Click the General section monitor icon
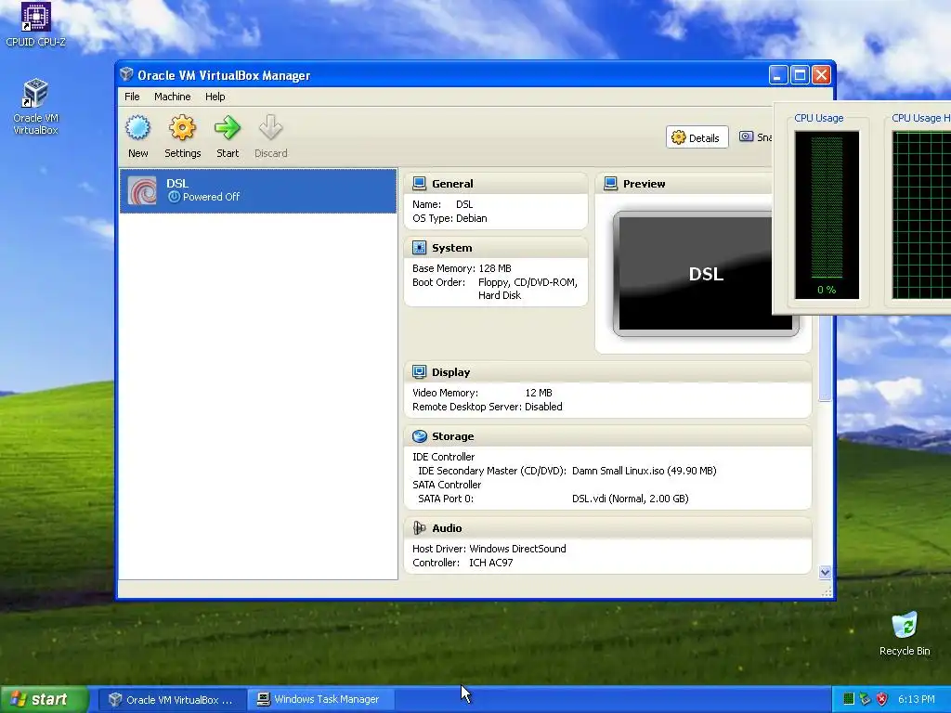Screen dimensions: 951x713 [x=419, y=183]
